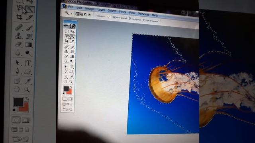Choose New Selection mode in options bar

click(78, 14)
